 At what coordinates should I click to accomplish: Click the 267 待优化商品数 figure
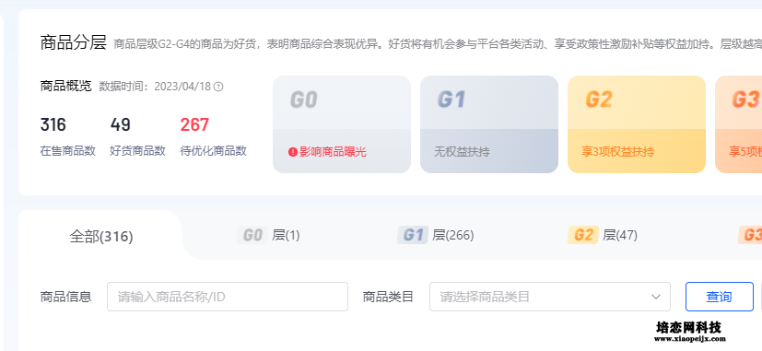pyautogui.click(x=194, y=125)
